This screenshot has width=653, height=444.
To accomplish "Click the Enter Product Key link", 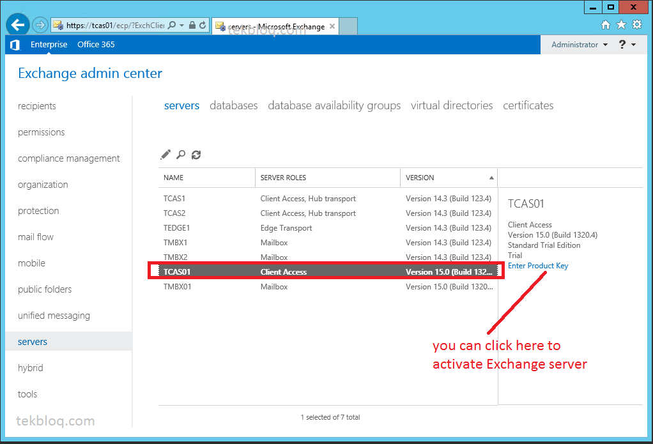I will [537, 266].
